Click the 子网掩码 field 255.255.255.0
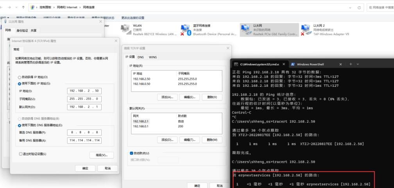 point(84,99)
